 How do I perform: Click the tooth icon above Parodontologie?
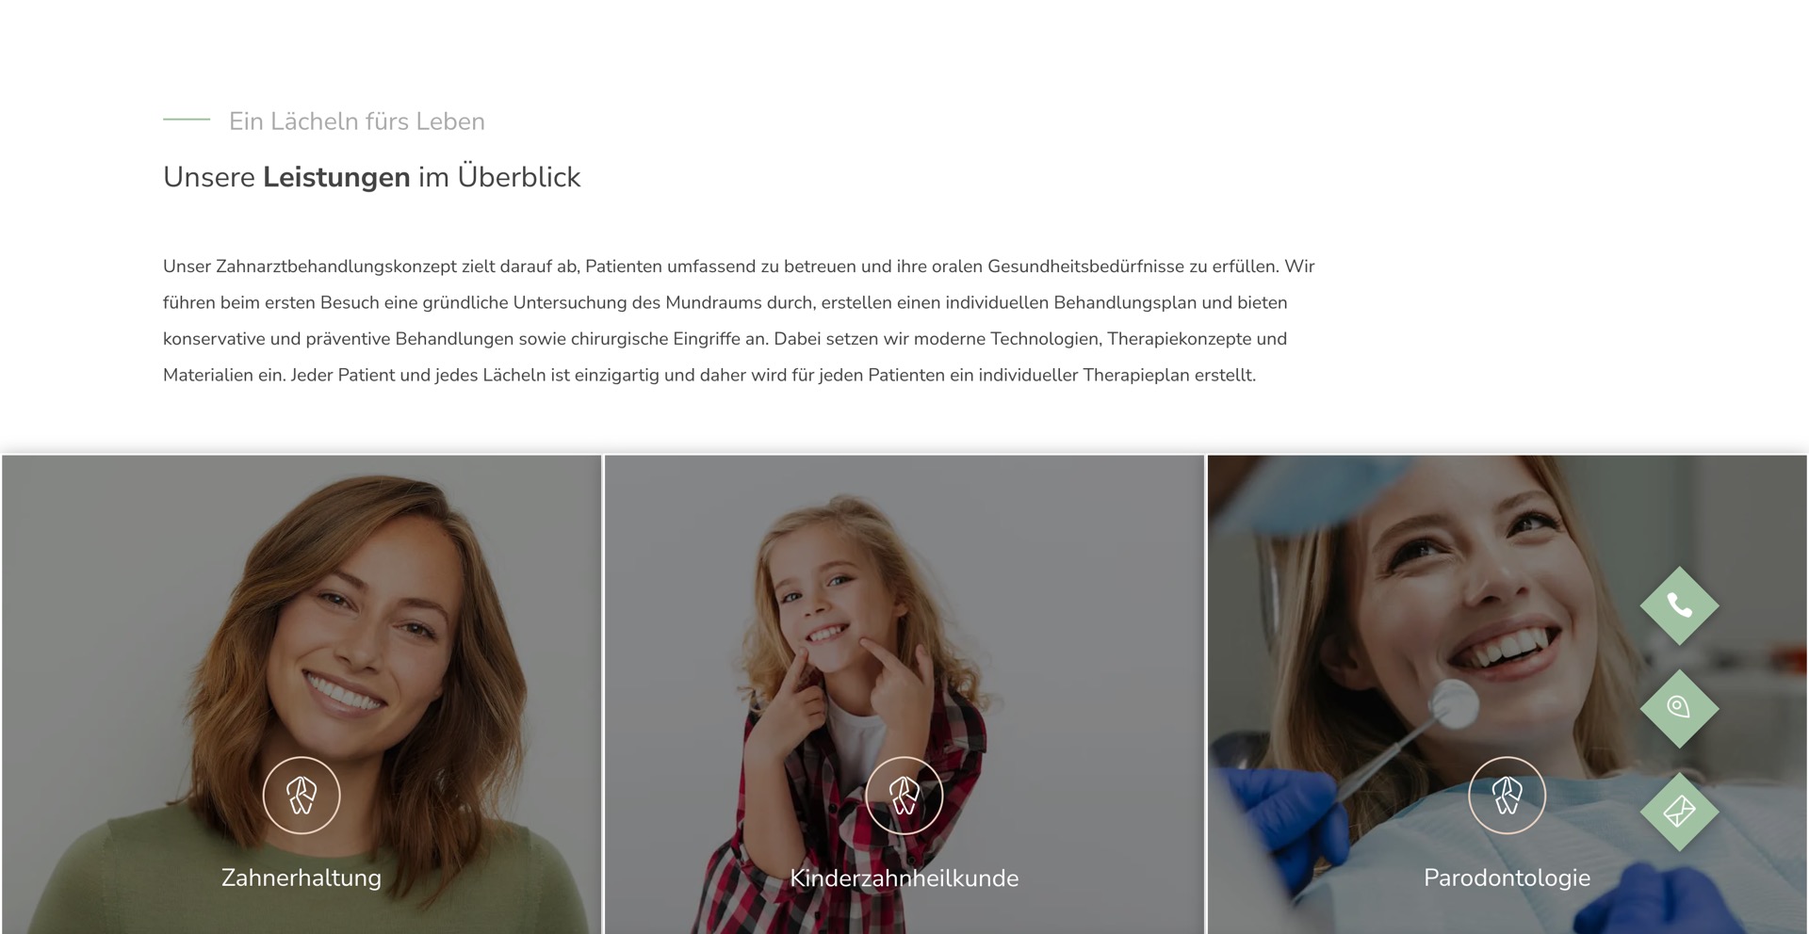click(x=1507, y=796)
